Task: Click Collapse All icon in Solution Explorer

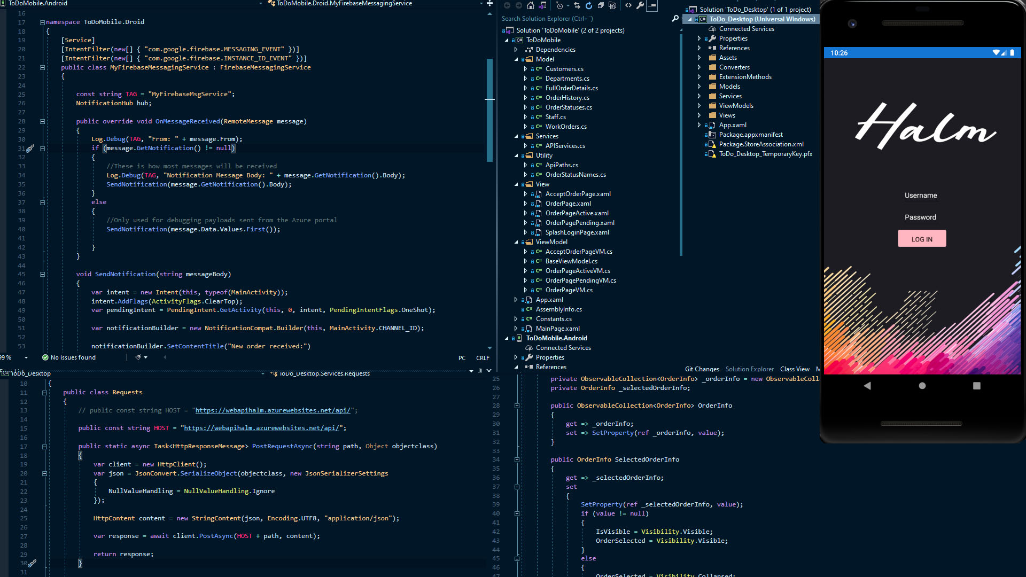Action: (601, 5)
